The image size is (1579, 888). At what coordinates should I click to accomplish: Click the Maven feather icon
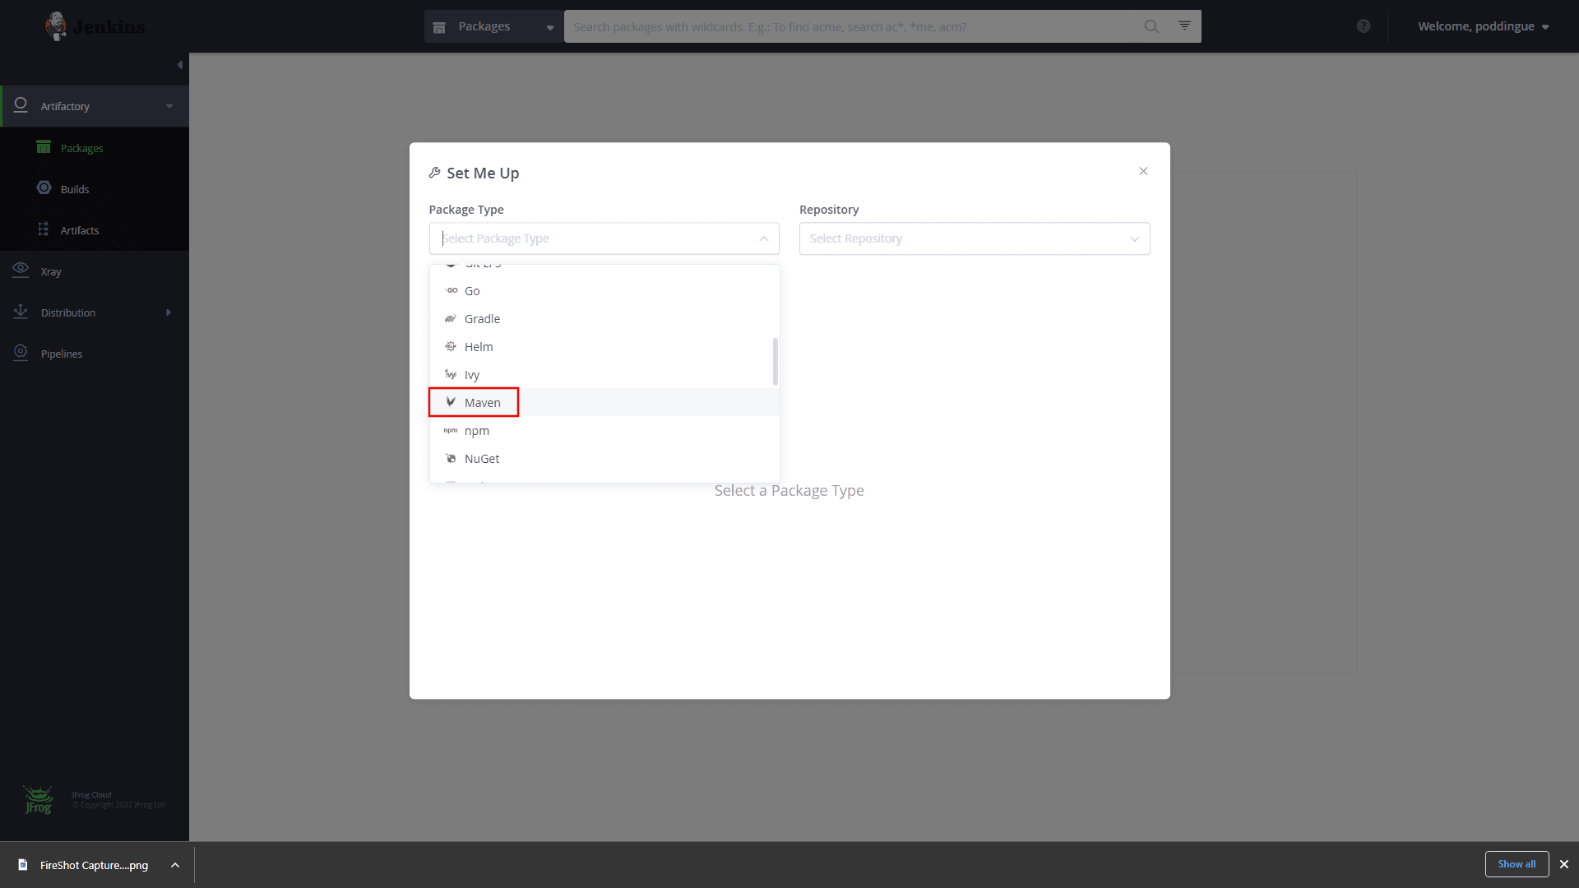point(451,402)
